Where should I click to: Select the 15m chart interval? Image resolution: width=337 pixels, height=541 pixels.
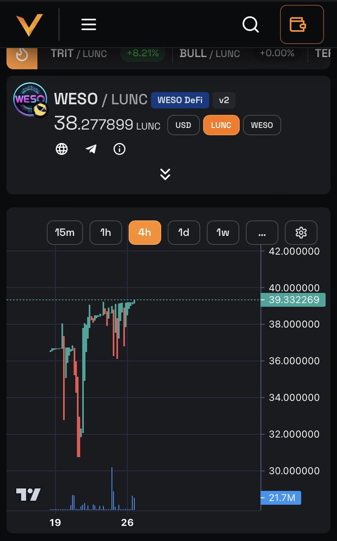click(x=65, y=233)
